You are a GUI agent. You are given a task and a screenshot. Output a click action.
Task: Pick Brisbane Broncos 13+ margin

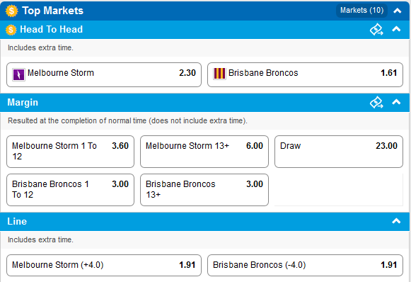(204, 190)
